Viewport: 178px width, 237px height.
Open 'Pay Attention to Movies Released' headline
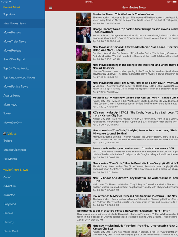click(x=135, y=196)
